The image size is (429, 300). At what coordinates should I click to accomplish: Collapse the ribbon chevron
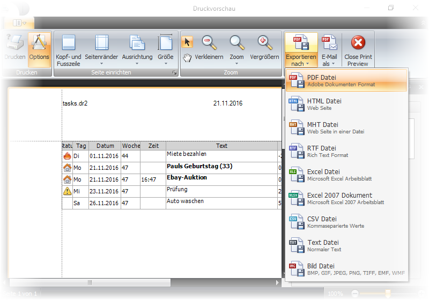click(423, 23)
